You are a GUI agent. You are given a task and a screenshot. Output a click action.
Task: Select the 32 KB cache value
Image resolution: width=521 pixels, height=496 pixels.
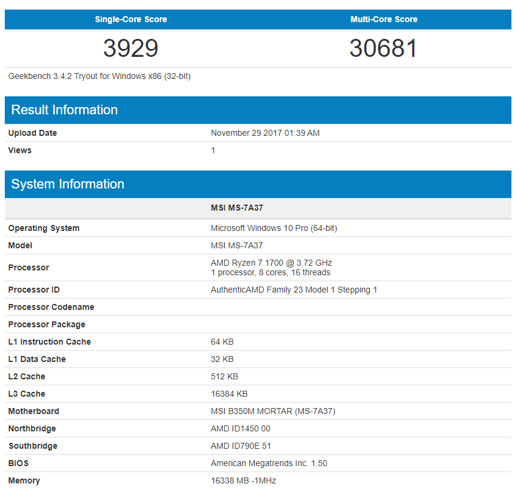222,359
